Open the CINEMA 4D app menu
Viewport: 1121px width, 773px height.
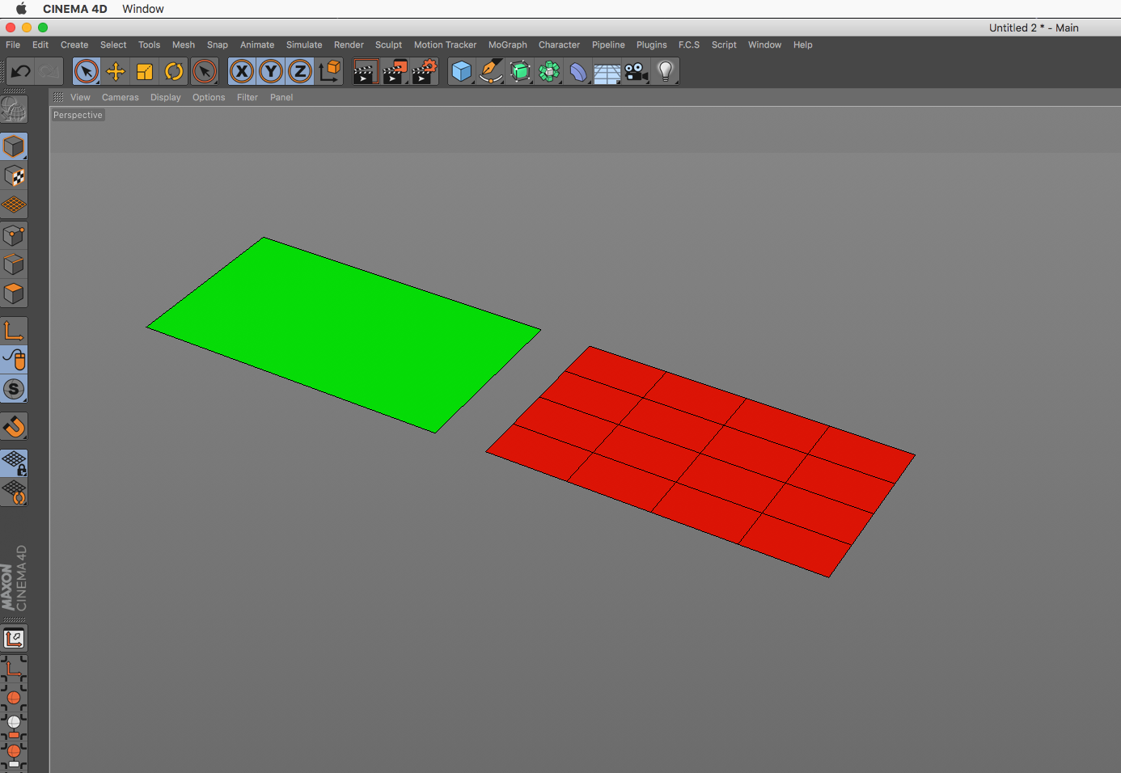(75, 9)
